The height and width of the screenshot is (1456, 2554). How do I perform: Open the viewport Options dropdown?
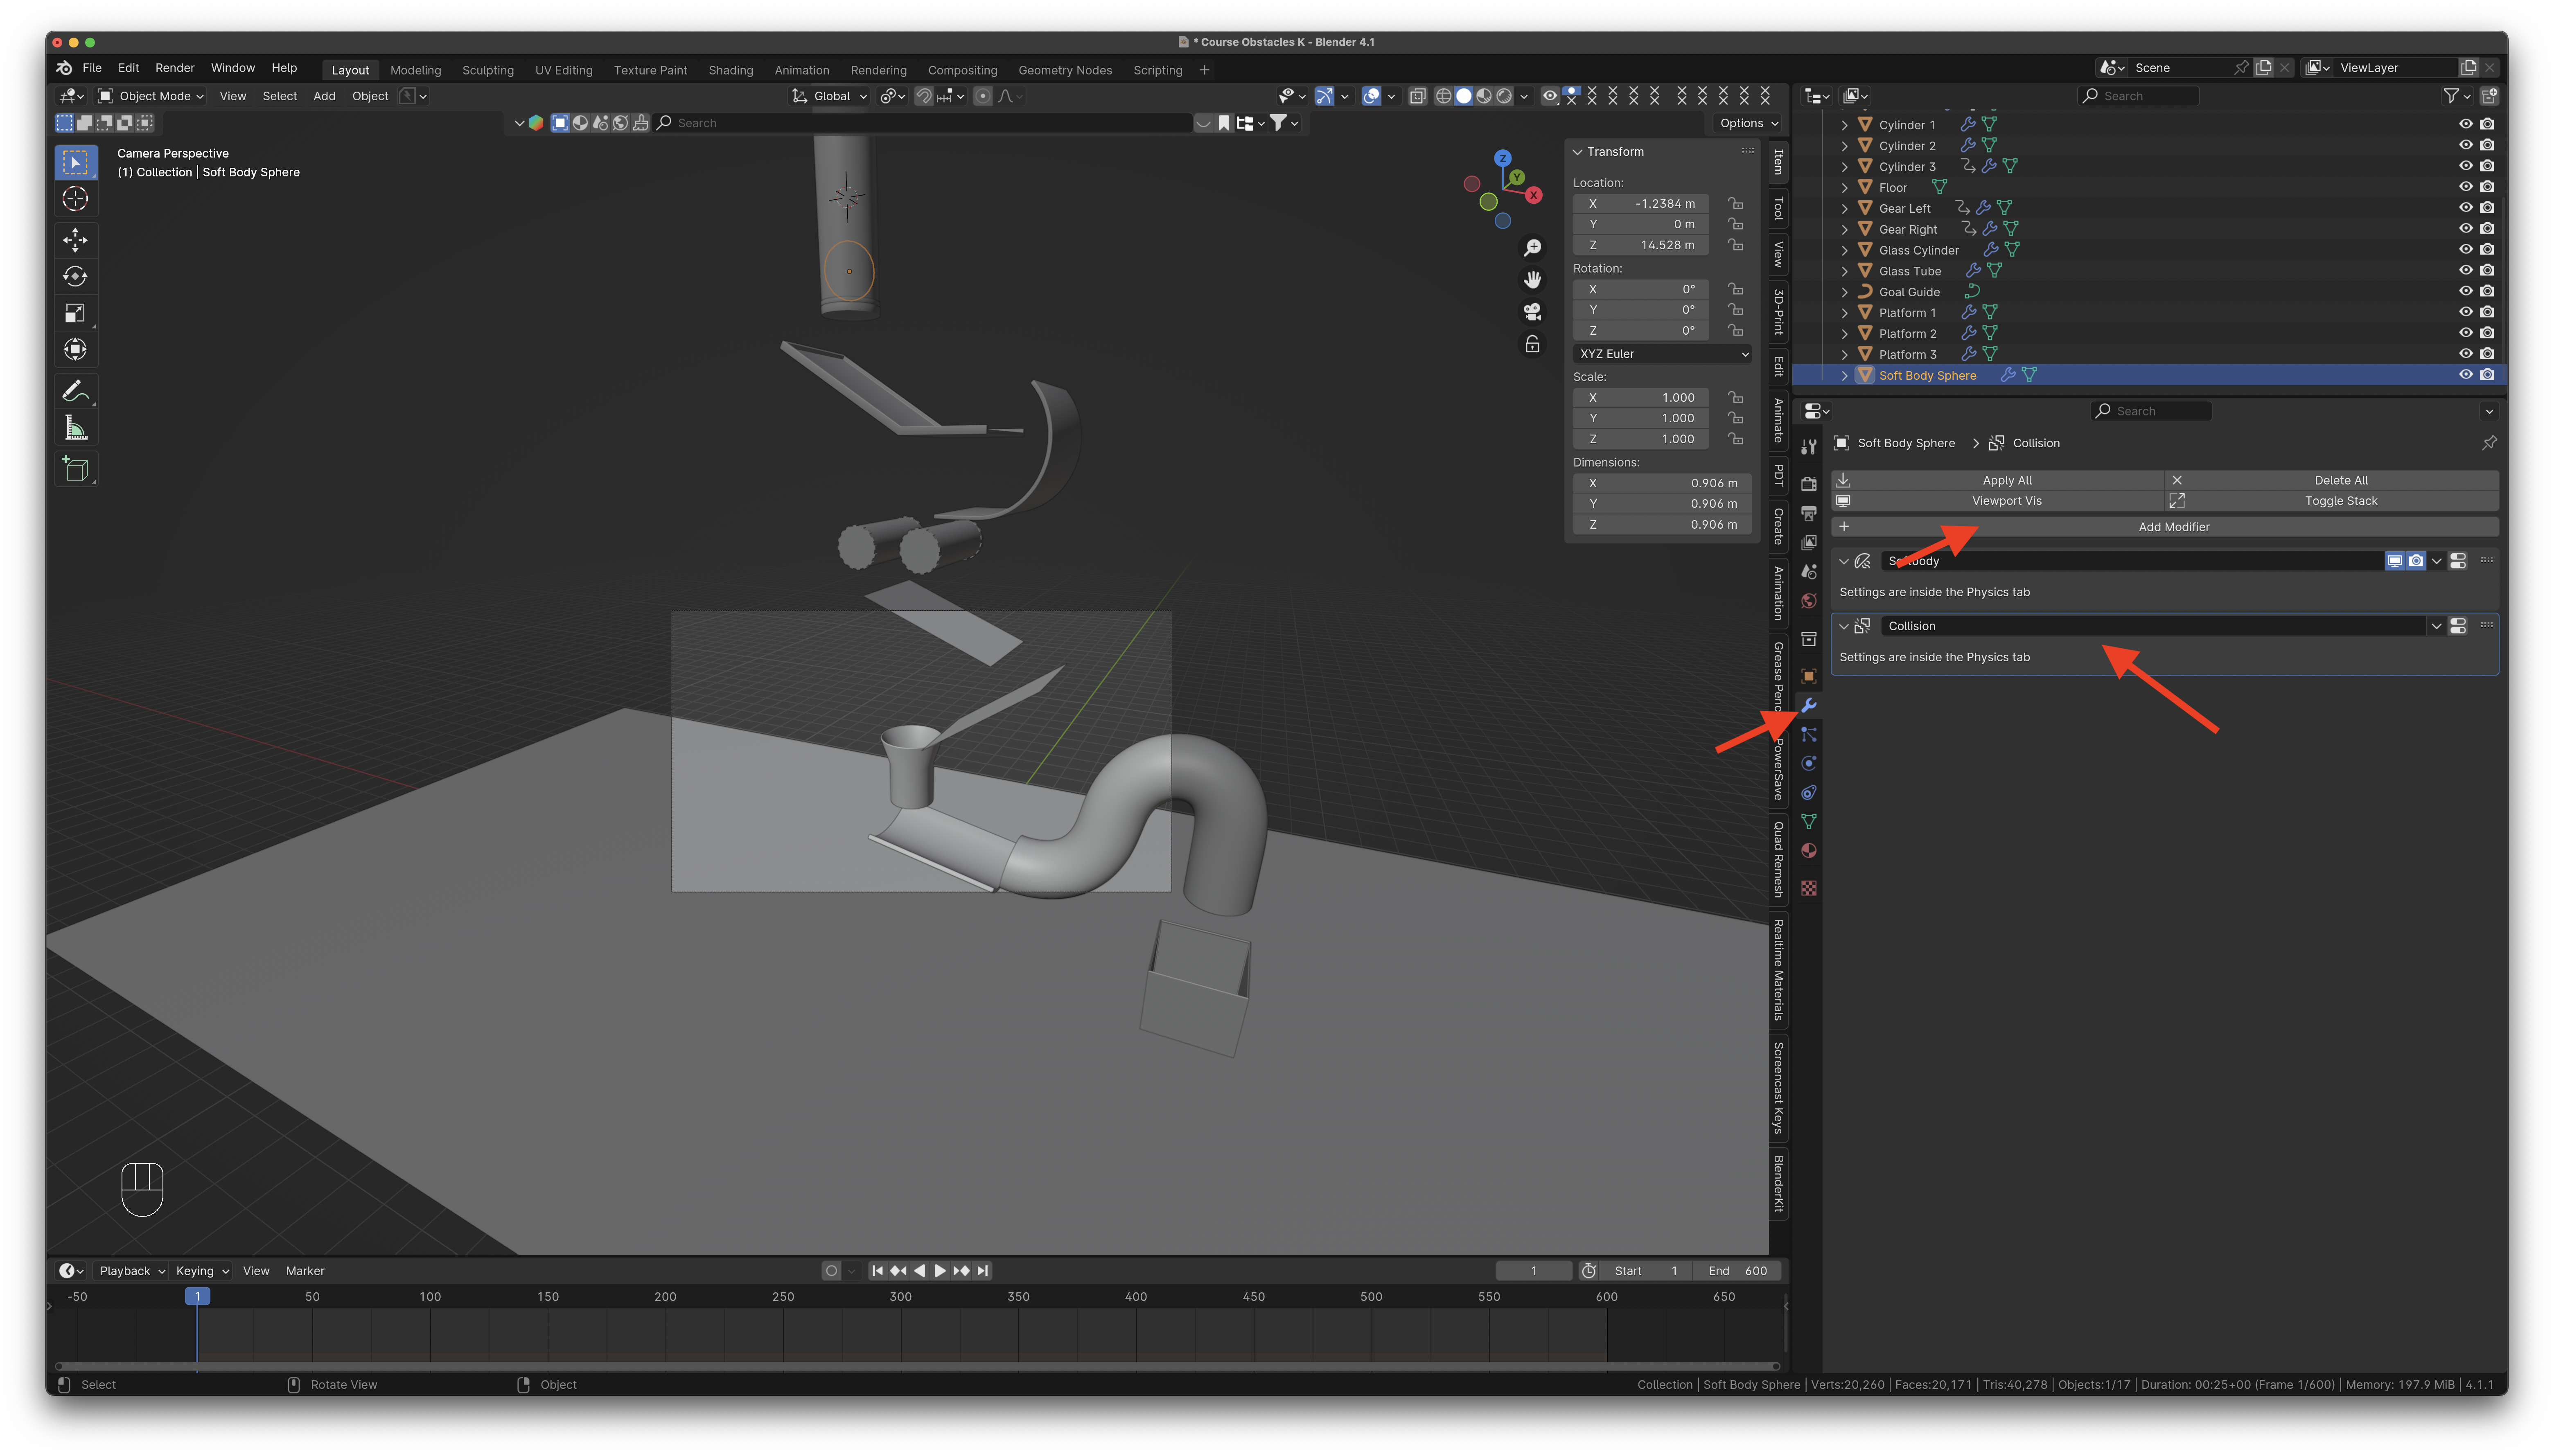pos(1749,123)
